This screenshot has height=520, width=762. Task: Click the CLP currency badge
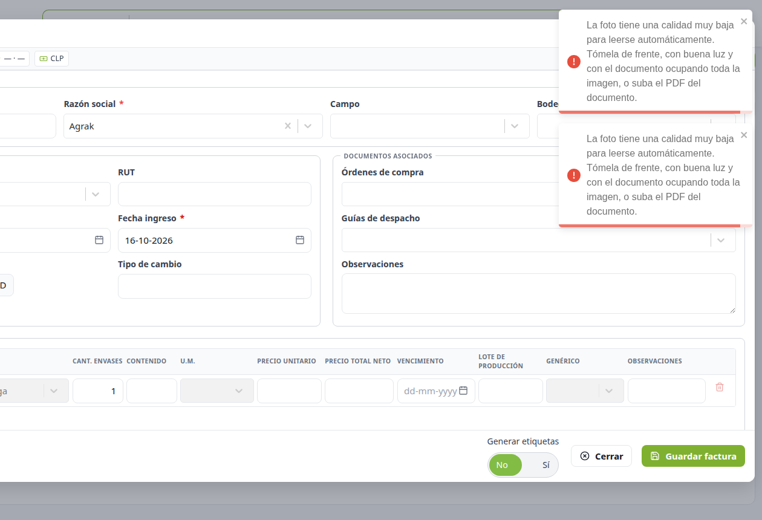[51, 59]
